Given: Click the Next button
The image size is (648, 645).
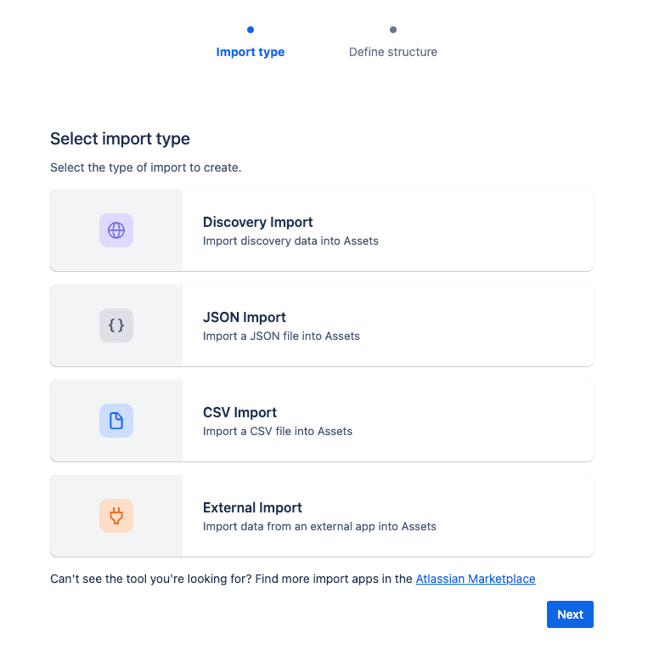Looking at the screenshot, I should 570,614.
